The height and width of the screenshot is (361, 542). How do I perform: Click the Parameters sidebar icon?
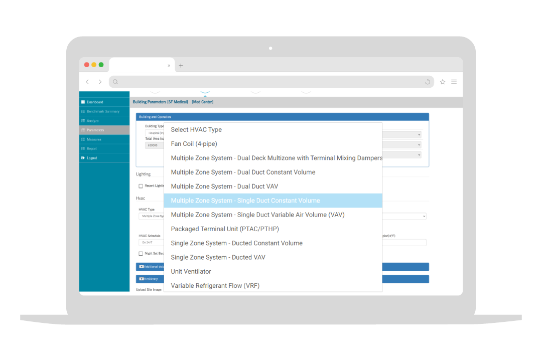83,130
